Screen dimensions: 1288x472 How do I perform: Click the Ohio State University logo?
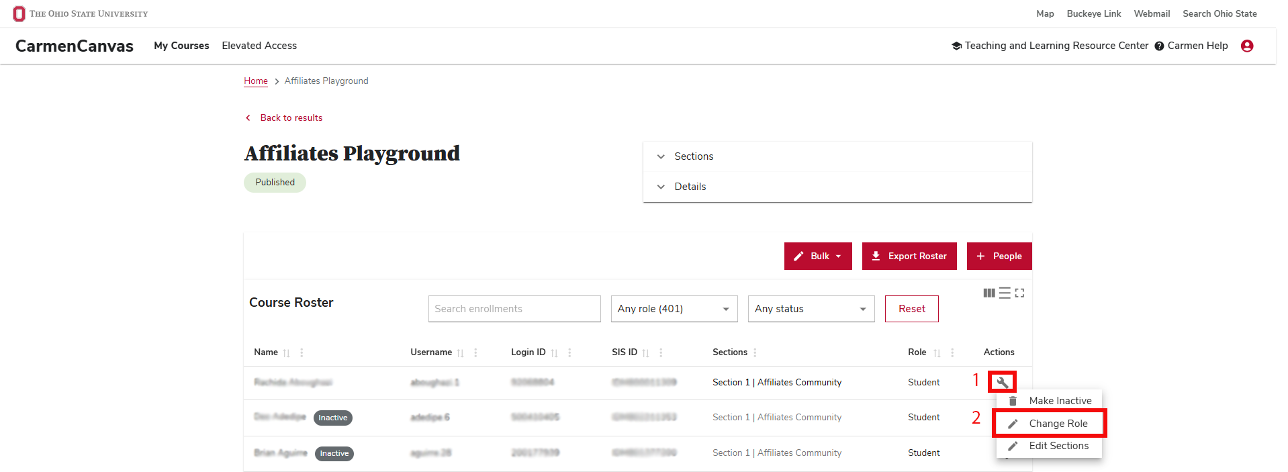[81, 13]
